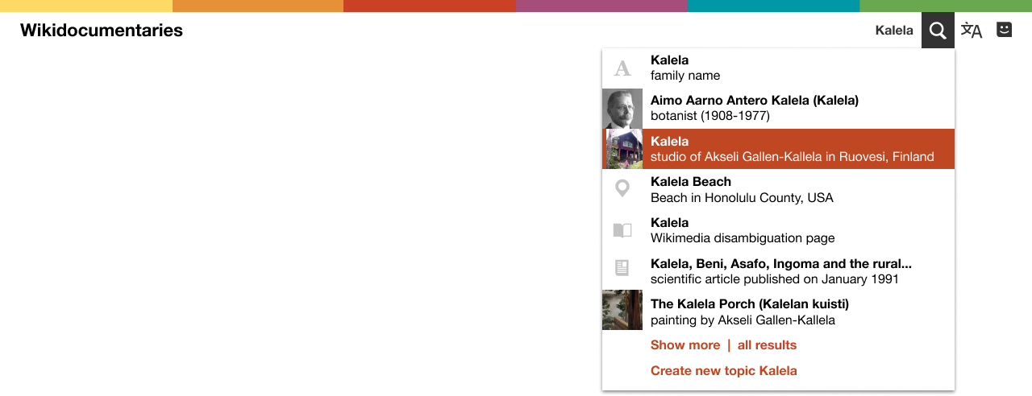Click the Show more link
The image size is (1032, 396).
685,345
